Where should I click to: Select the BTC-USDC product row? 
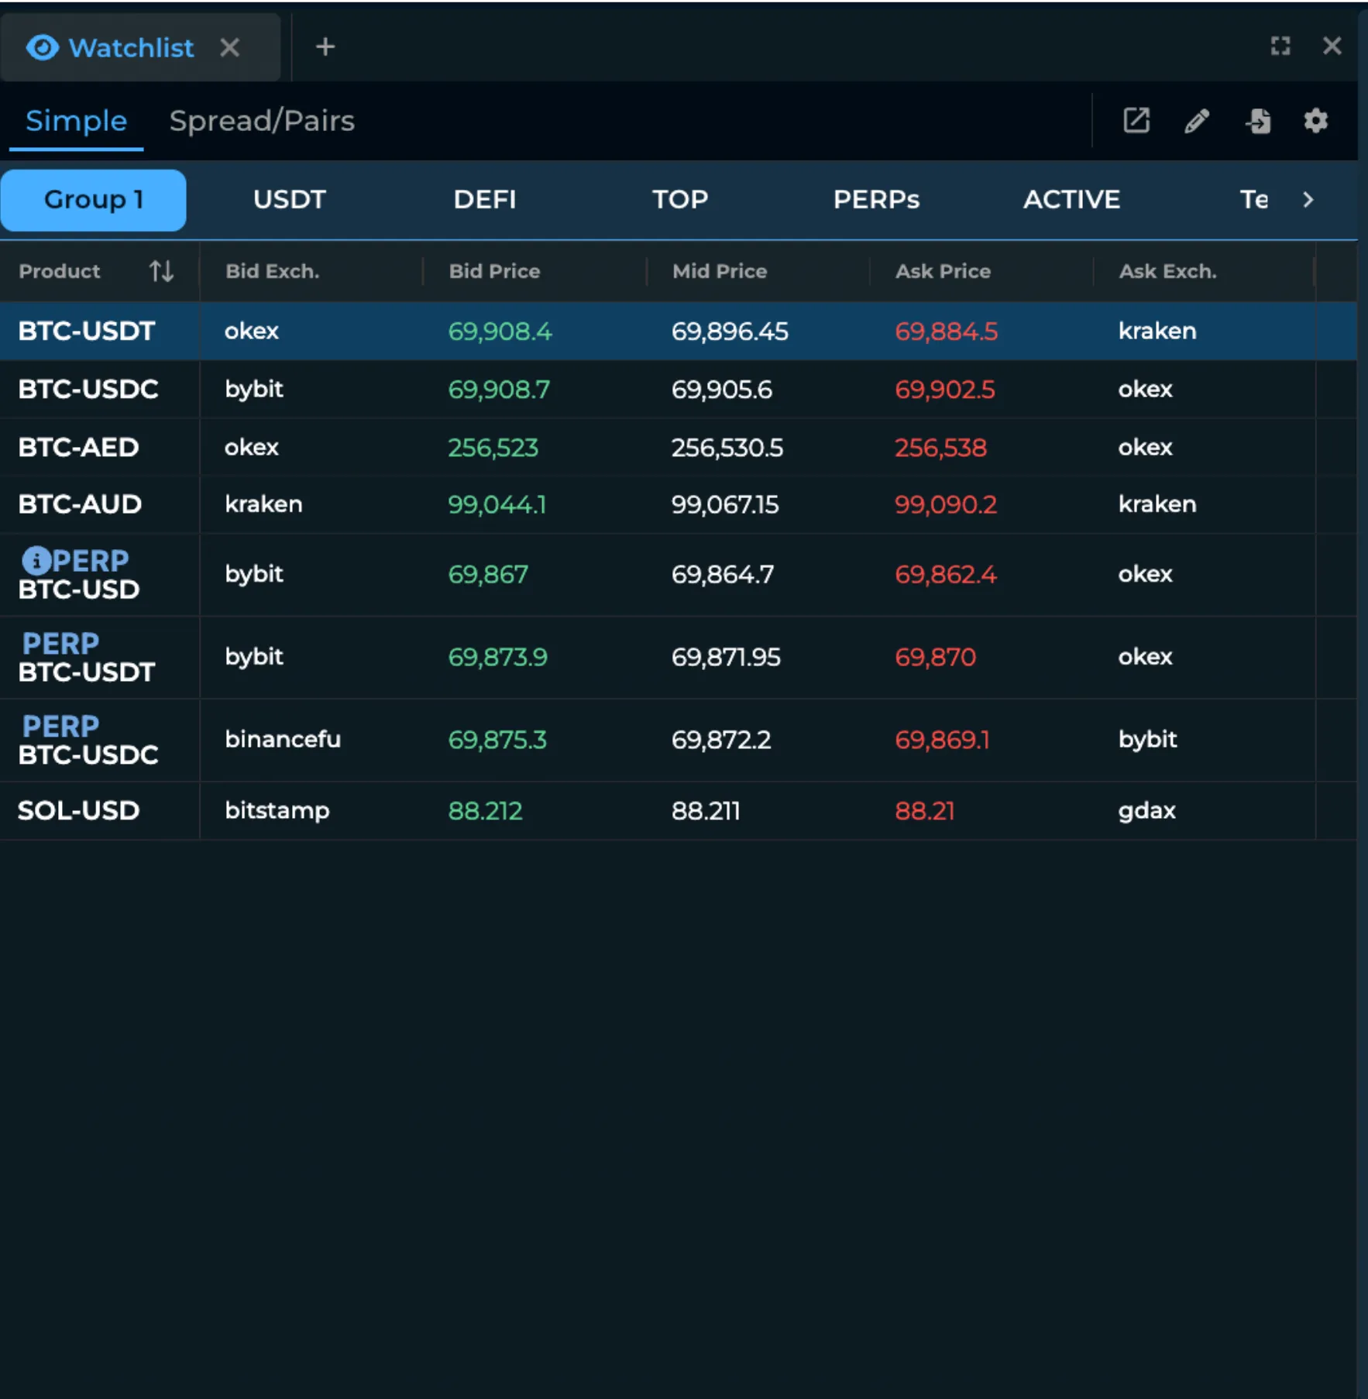click(x=678, y=389)
